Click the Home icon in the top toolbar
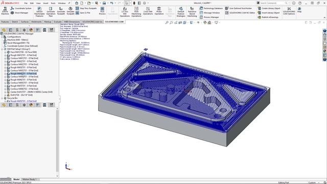Screen dimensions: 327x184 coord(77,3)
